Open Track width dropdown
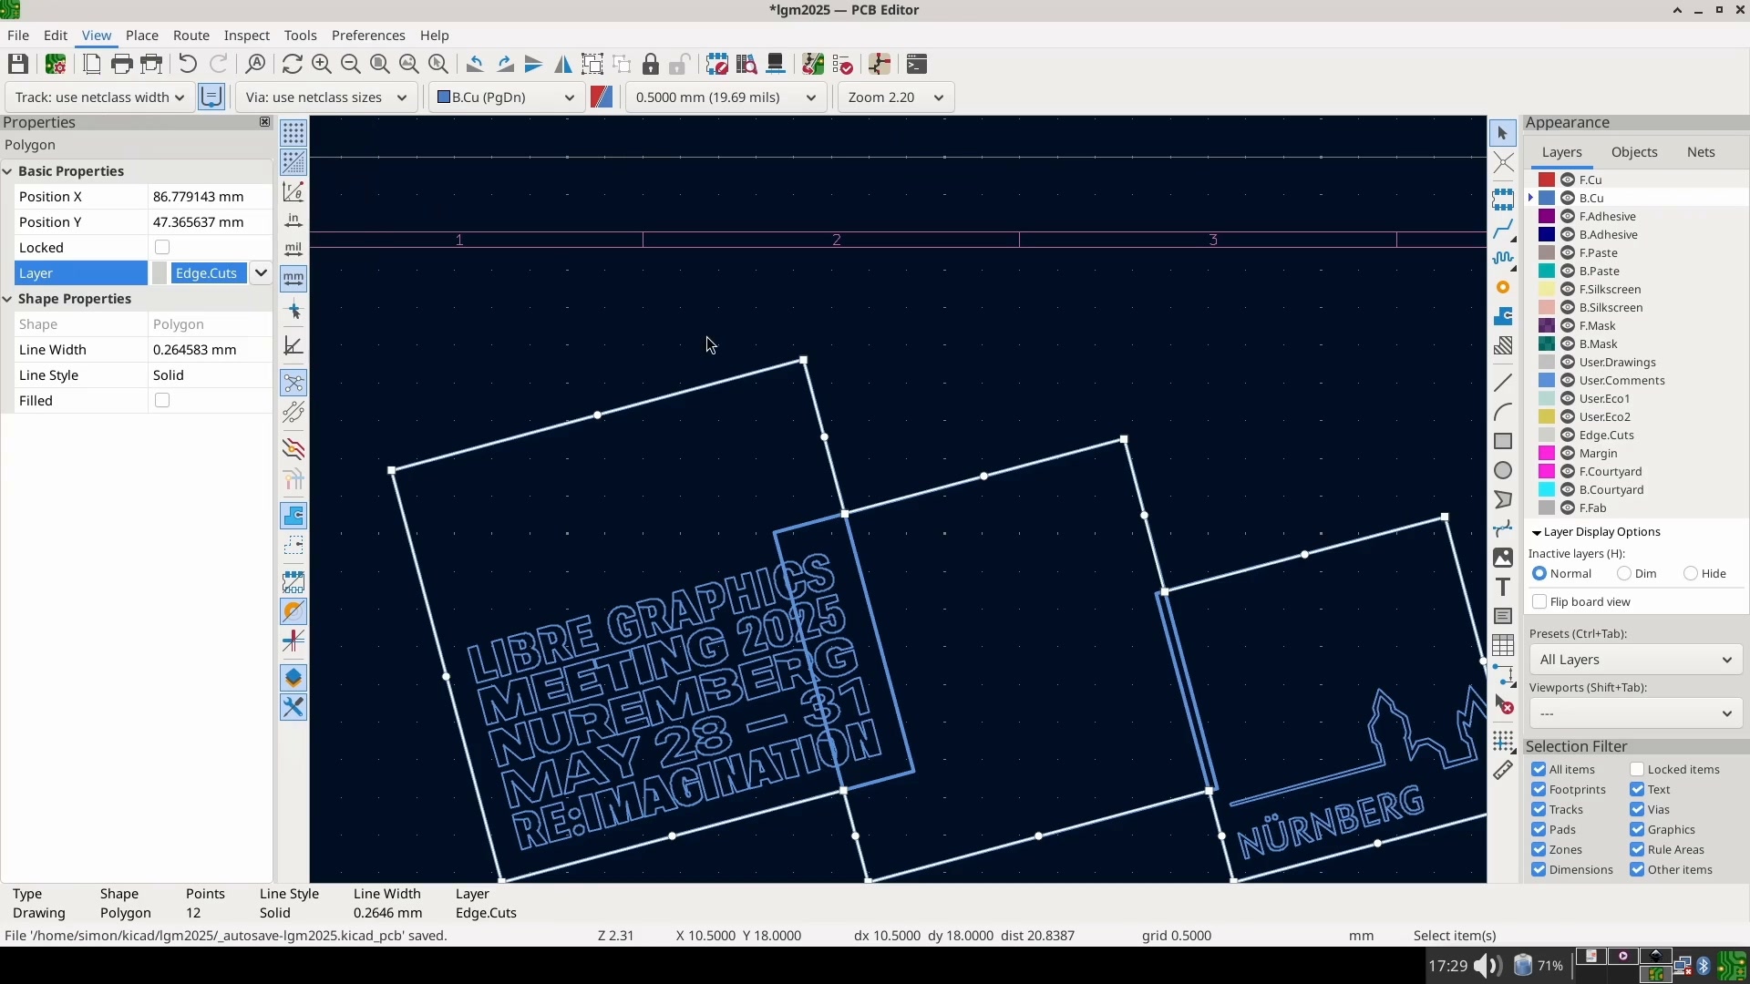The height and width of the screenshot is (984, 1750). [x=98, y=97]
